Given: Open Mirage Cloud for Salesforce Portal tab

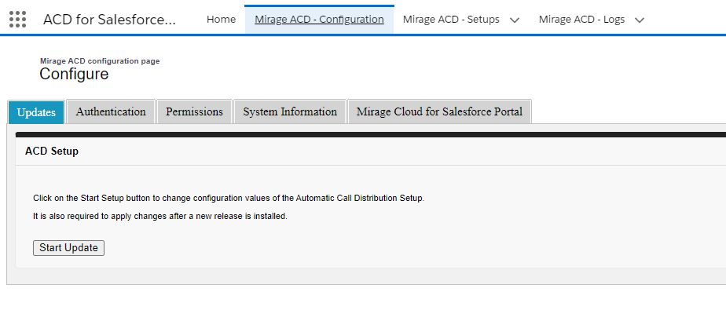Looking at the screenshot, I should point(439,112).
